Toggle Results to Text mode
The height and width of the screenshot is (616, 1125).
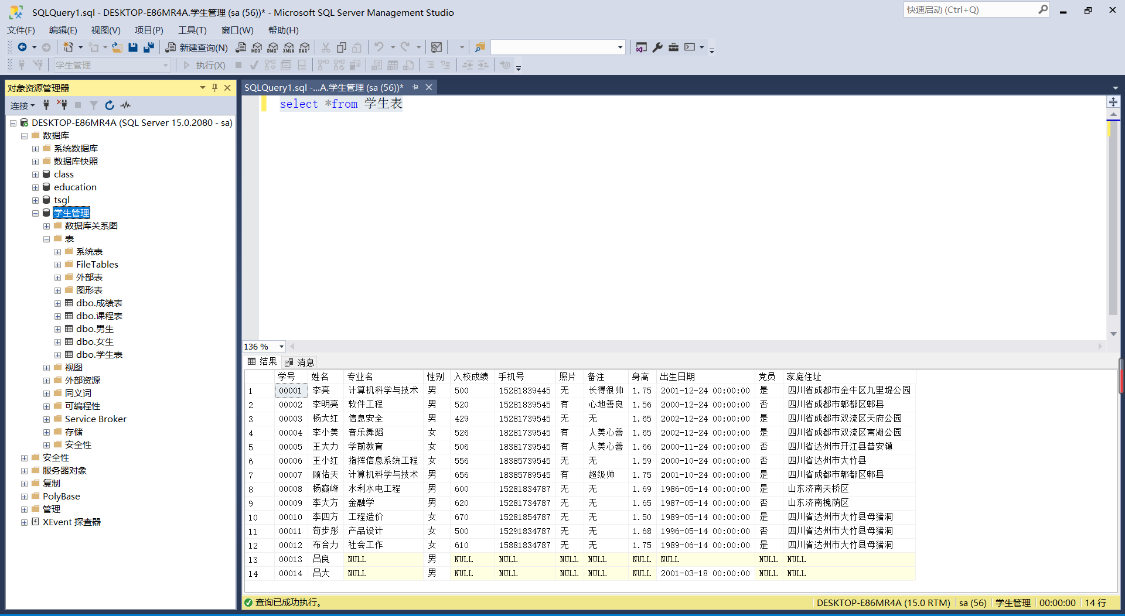tap(377, 65)
